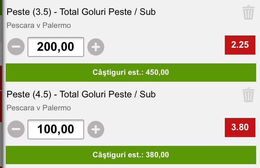Select Pescara v Palermo under the 3.5 bet
The height and width of the screenshot is (168, 260).
pyautogui.click(x=39, y=26)
